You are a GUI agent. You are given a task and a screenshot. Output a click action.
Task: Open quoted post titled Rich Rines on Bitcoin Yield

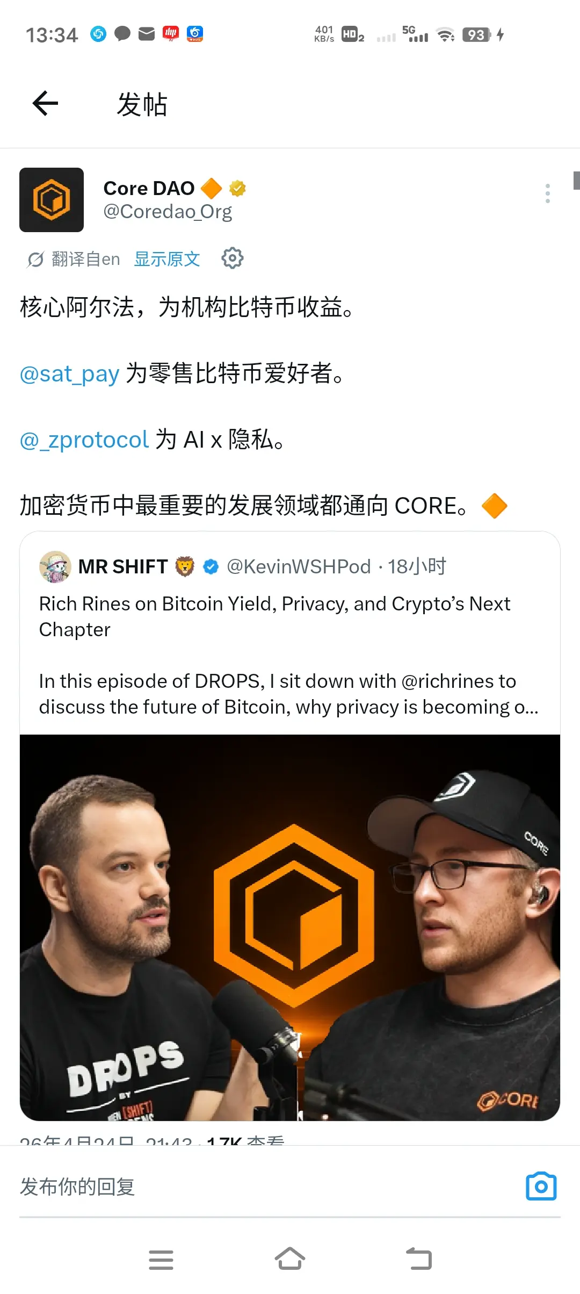click(x=290, y=633)
